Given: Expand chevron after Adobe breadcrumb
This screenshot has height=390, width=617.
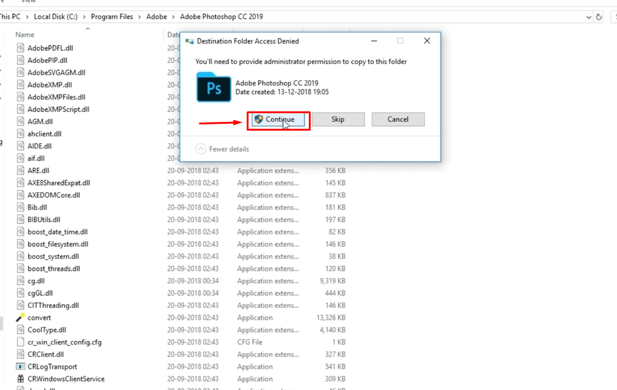Looking at the screenshot, I should click(173, 17).
